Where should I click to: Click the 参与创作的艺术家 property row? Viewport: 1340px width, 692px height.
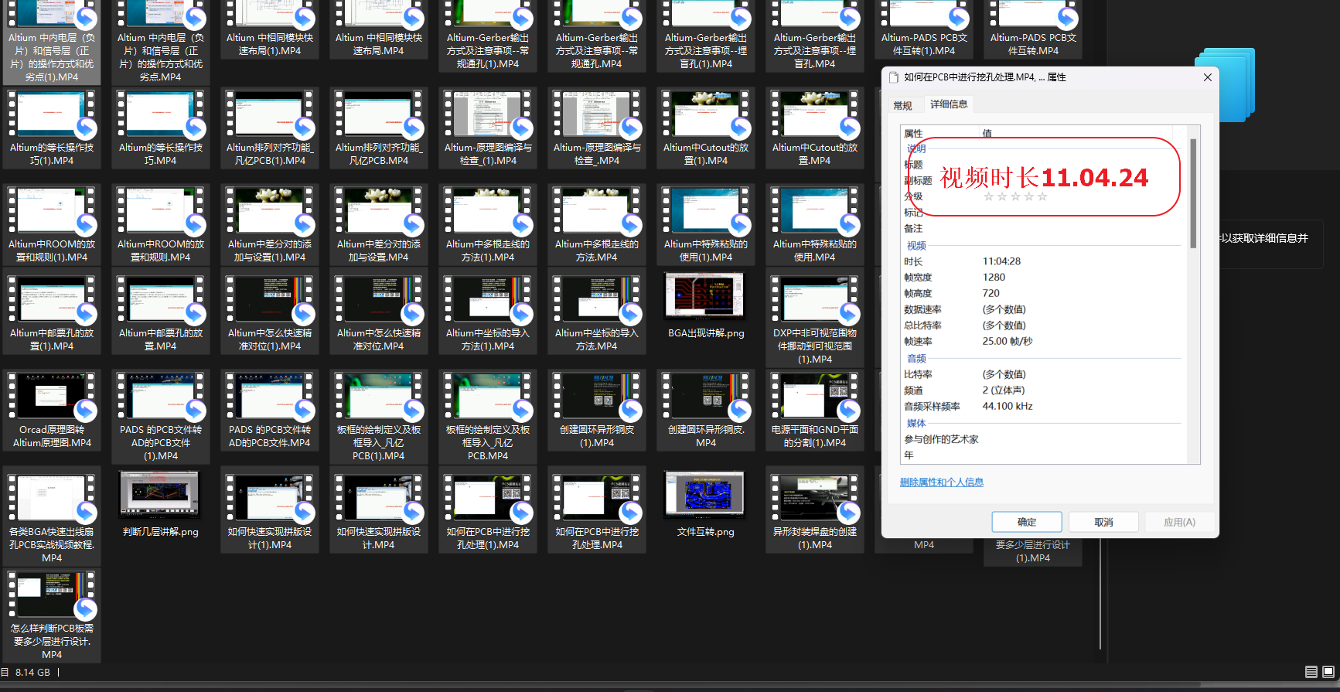click(1044, 439)
